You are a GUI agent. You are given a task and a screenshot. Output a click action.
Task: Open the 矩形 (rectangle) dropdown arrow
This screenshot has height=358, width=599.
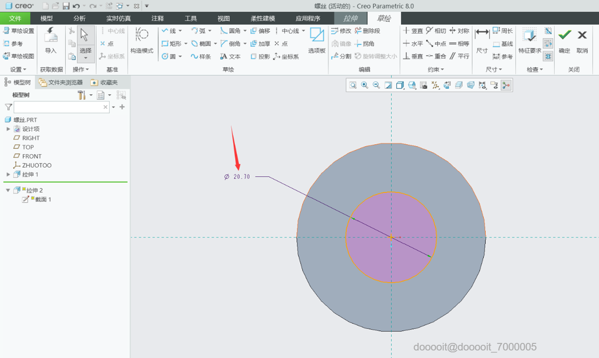tap(186, 44)
